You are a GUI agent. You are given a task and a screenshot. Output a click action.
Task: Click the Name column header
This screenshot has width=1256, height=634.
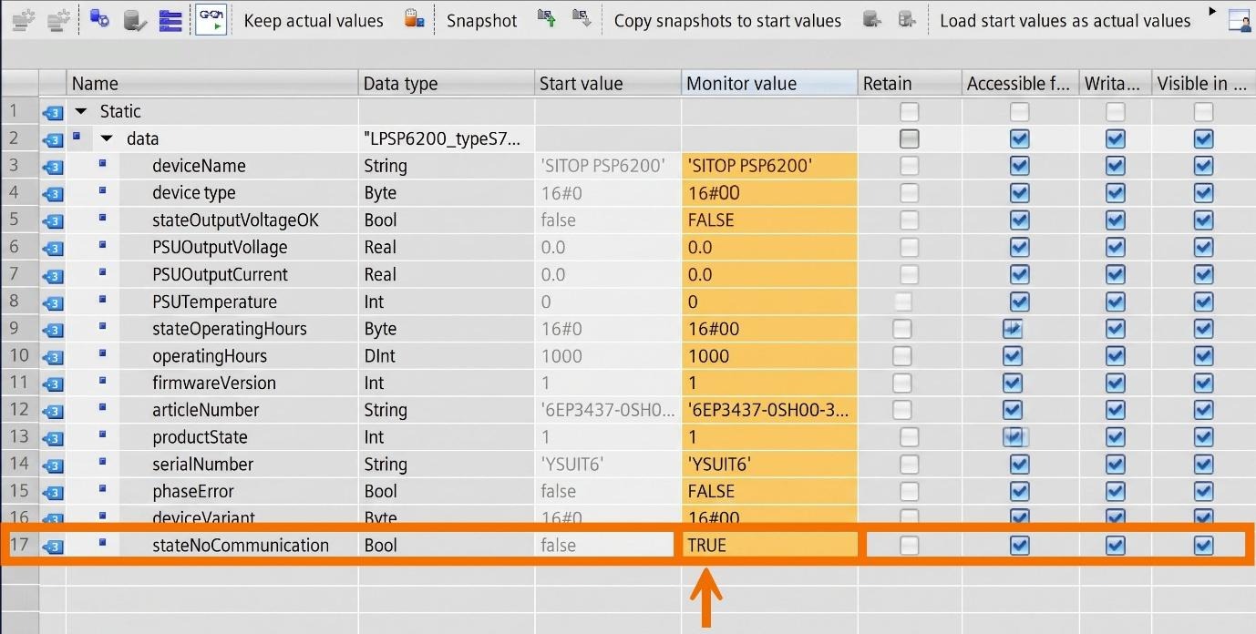tap(212, 83)
